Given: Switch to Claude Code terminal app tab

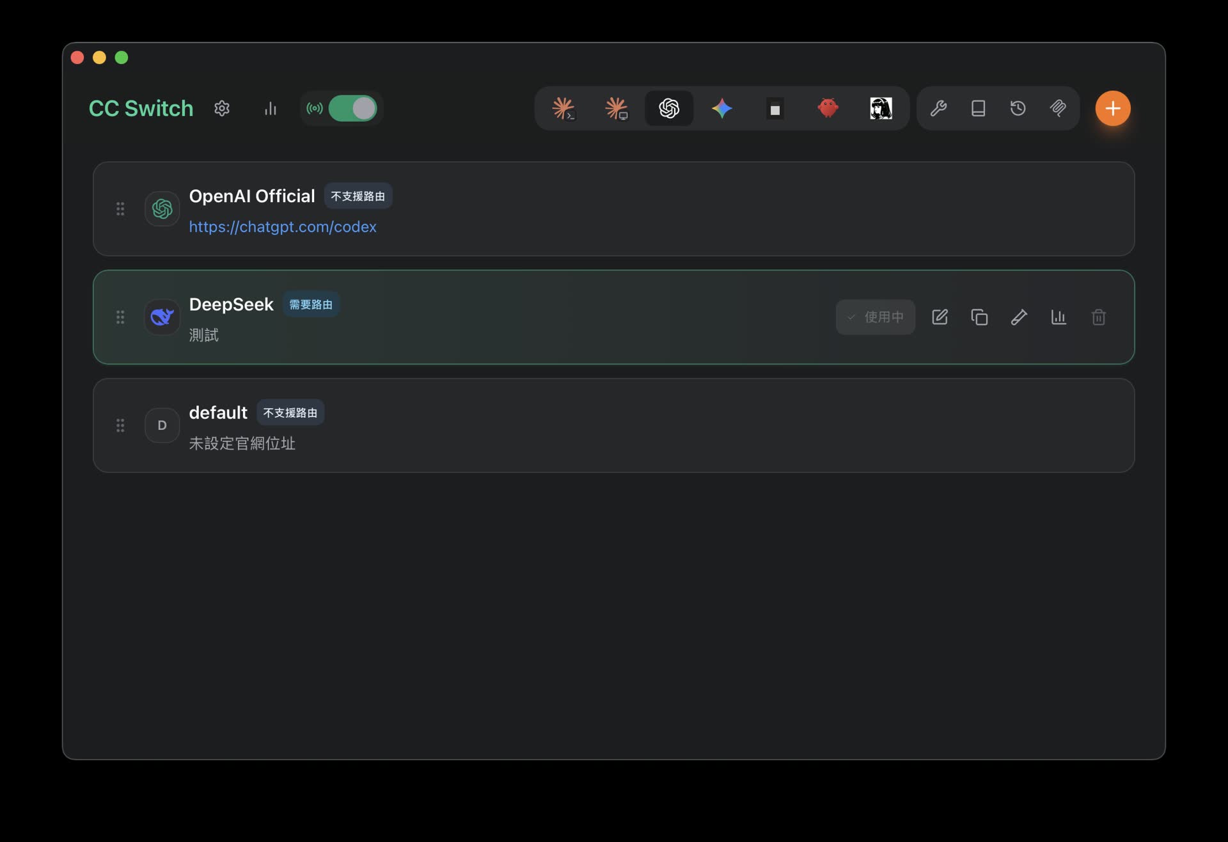Looking at the screenshot, I should pyautogui.click(x=563, y=108).
